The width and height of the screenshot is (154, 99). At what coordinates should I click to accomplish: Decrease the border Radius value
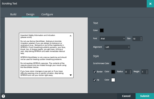(130, 73)
